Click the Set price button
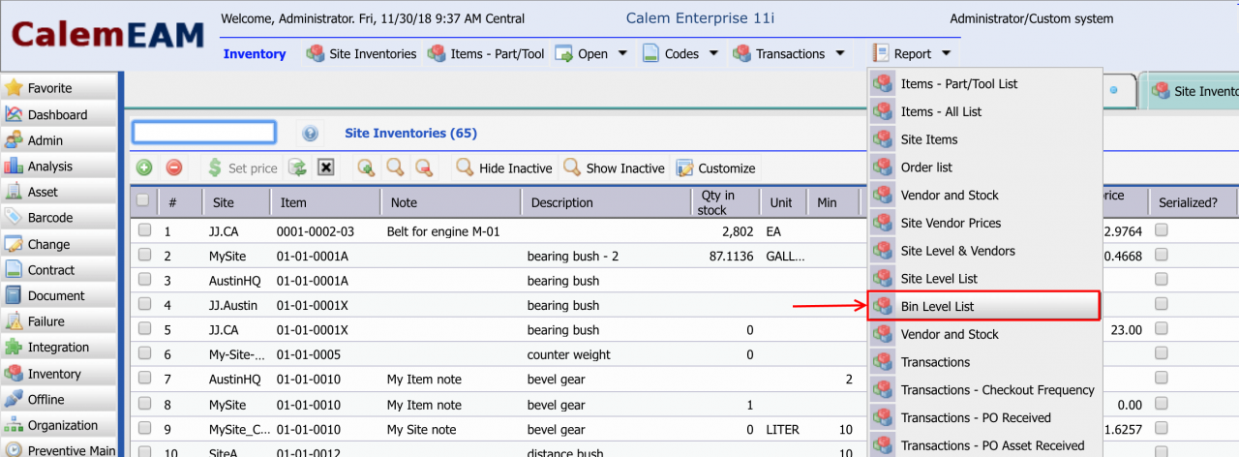1239x457 pixels. (242, 168)
